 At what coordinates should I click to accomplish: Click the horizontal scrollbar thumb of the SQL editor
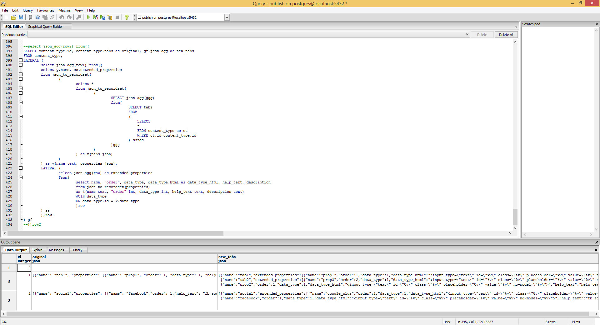(115, 233)
